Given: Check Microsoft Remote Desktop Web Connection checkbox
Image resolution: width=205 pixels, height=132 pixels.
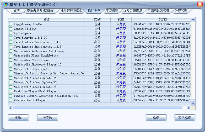Looking at the screenshot, I should (11, 73).
